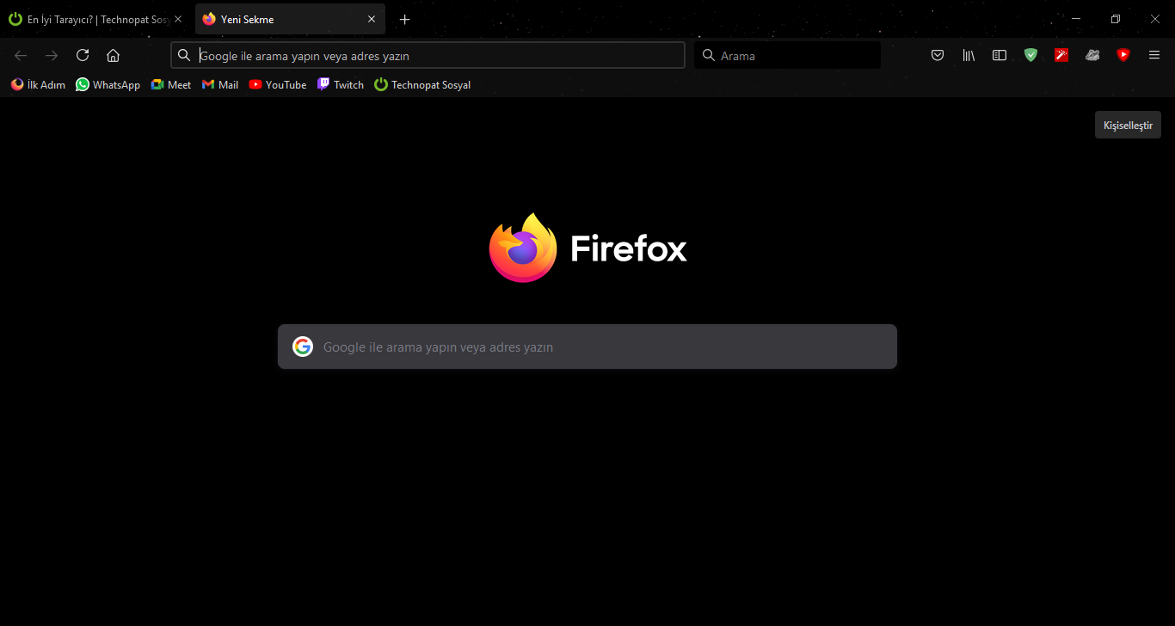
Task: Open the WhatsApp bookmark
Action: (108, 84)
